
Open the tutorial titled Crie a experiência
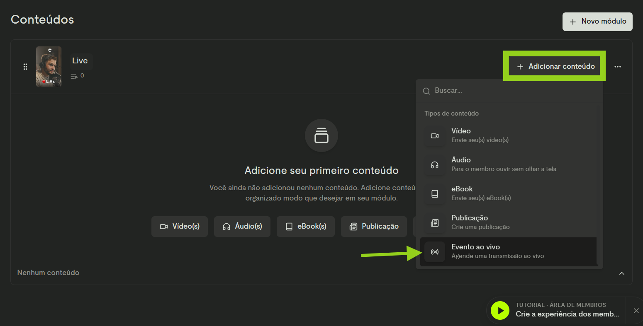coord(567,314)
